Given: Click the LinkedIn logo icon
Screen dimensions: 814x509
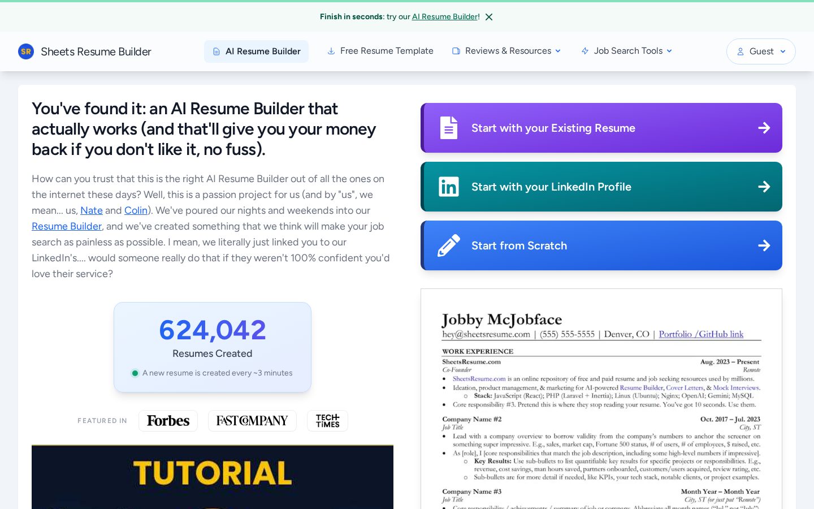Looking at the screenshot, I should [x=449, y=187].
